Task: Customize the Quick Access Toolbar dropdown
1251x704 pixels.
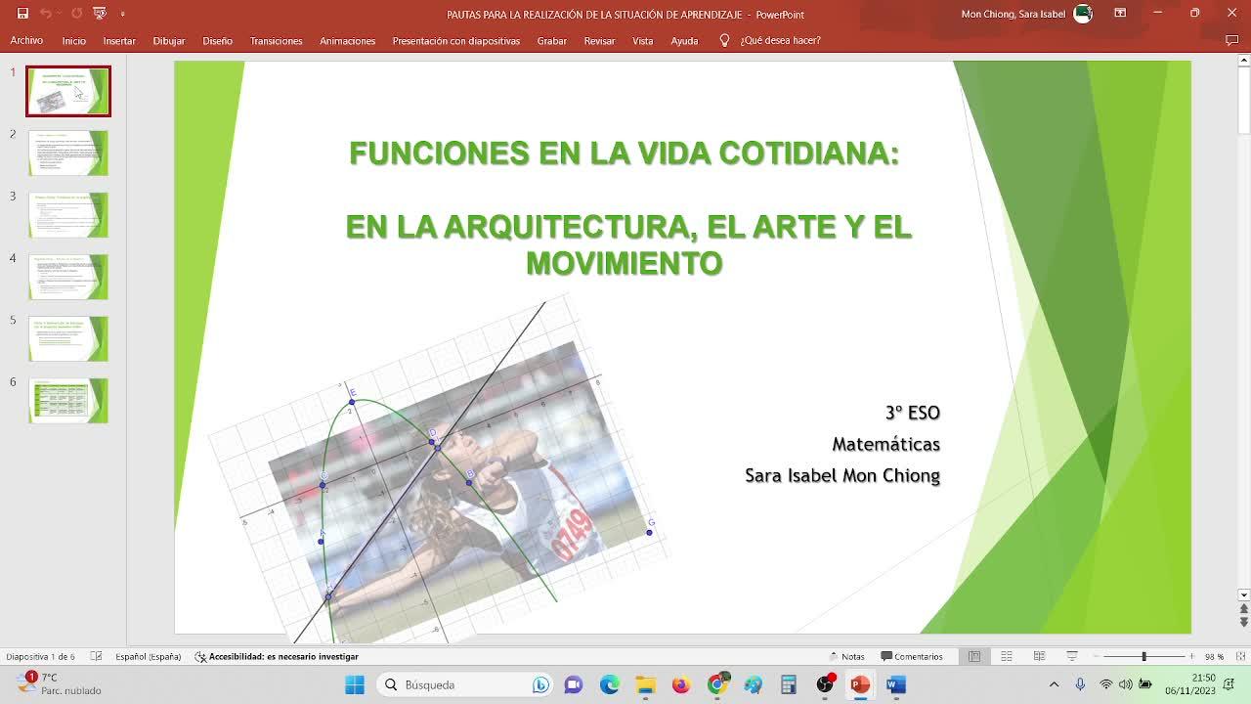Action: (122, 14)
